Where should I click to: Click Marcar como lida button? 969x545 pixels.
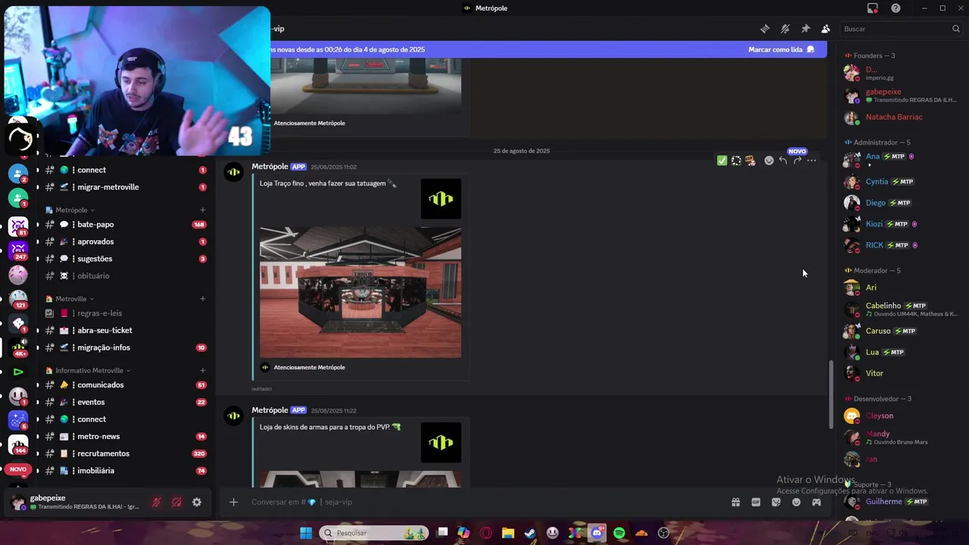click(781, 49)
